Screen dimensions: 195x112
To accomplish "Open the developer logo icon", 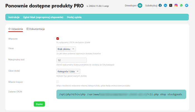I will point(140,5).
